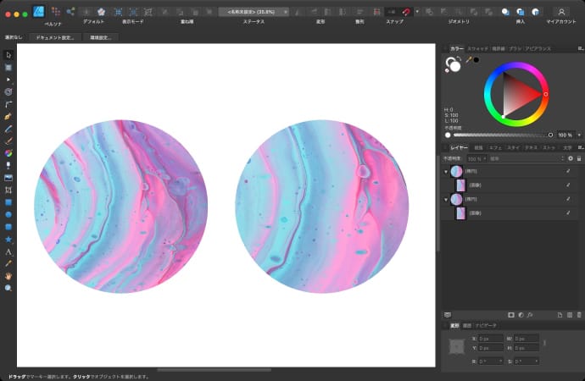585x381 pixels.
Task: Collapse the first (楕円) layer group
Action: click(447, 171)
